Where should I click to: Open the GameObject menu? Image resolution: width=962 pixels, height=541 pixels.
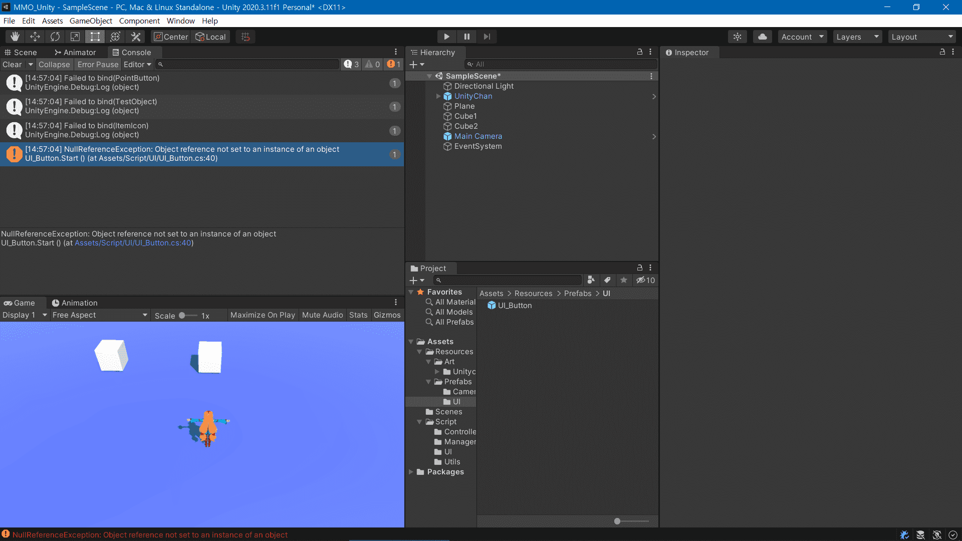[91, 21]
